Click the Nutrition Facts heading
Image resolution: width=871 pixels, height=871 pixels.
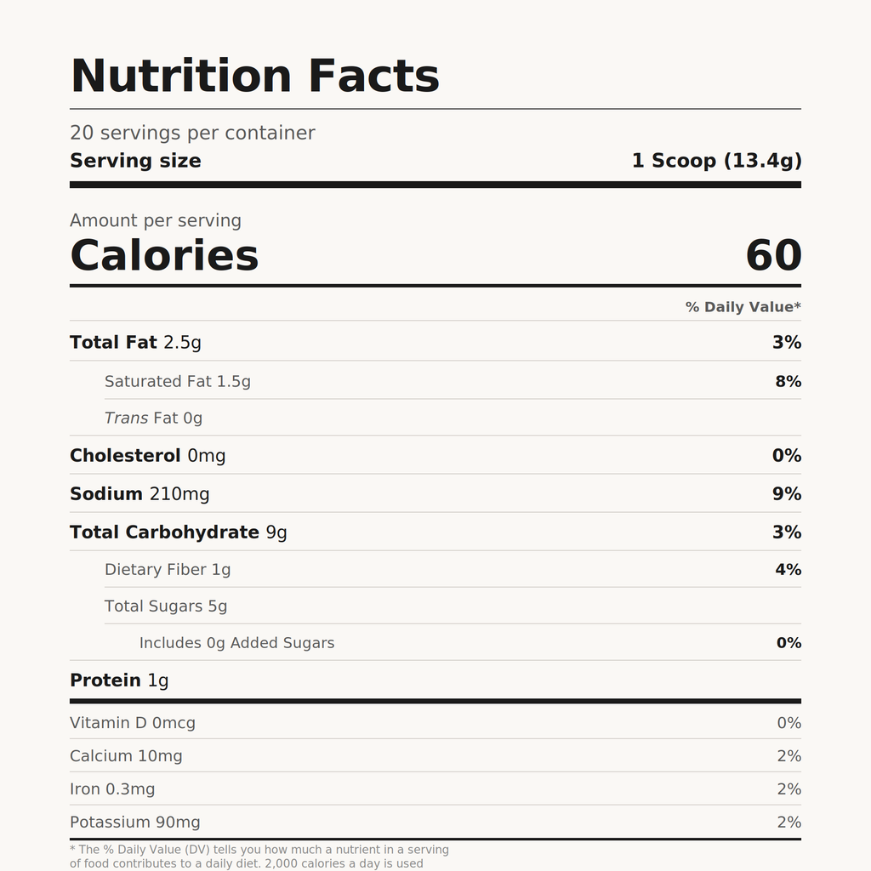[x=254, y=76]
